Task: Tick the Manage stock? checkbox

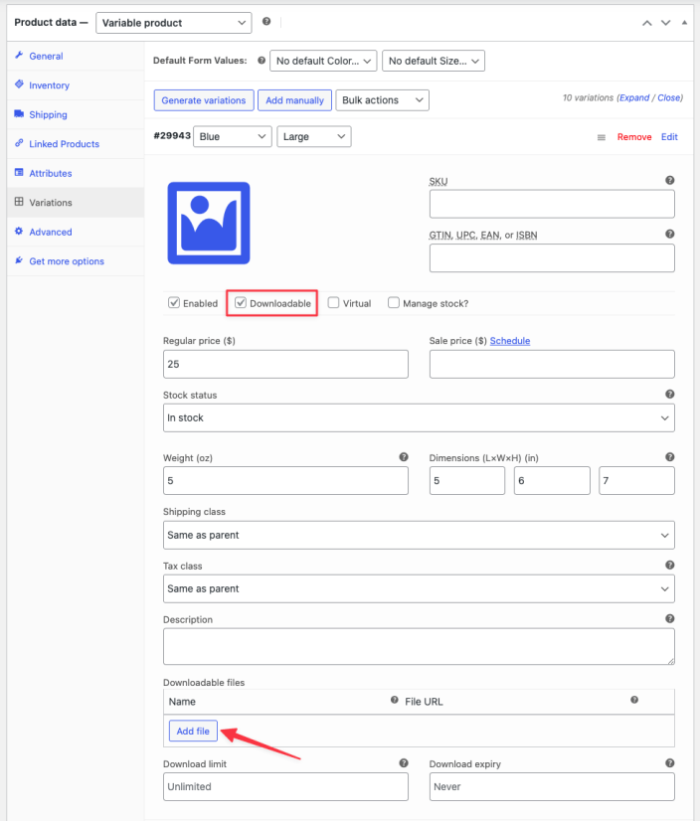Action: [x=394, y=303]
